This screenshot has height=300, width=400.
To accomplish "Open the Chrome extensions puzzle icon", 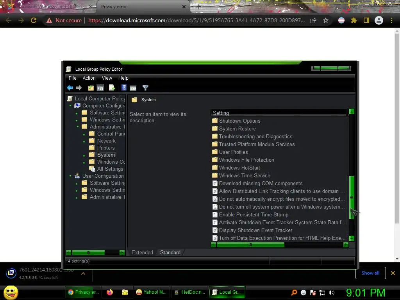I will click(x=354, y=20).
